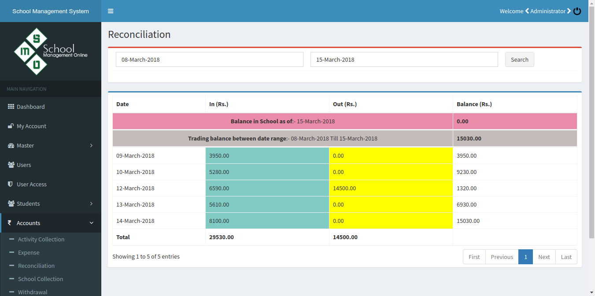Click the 12-March-2018 date cell

(x=159, y=188)
